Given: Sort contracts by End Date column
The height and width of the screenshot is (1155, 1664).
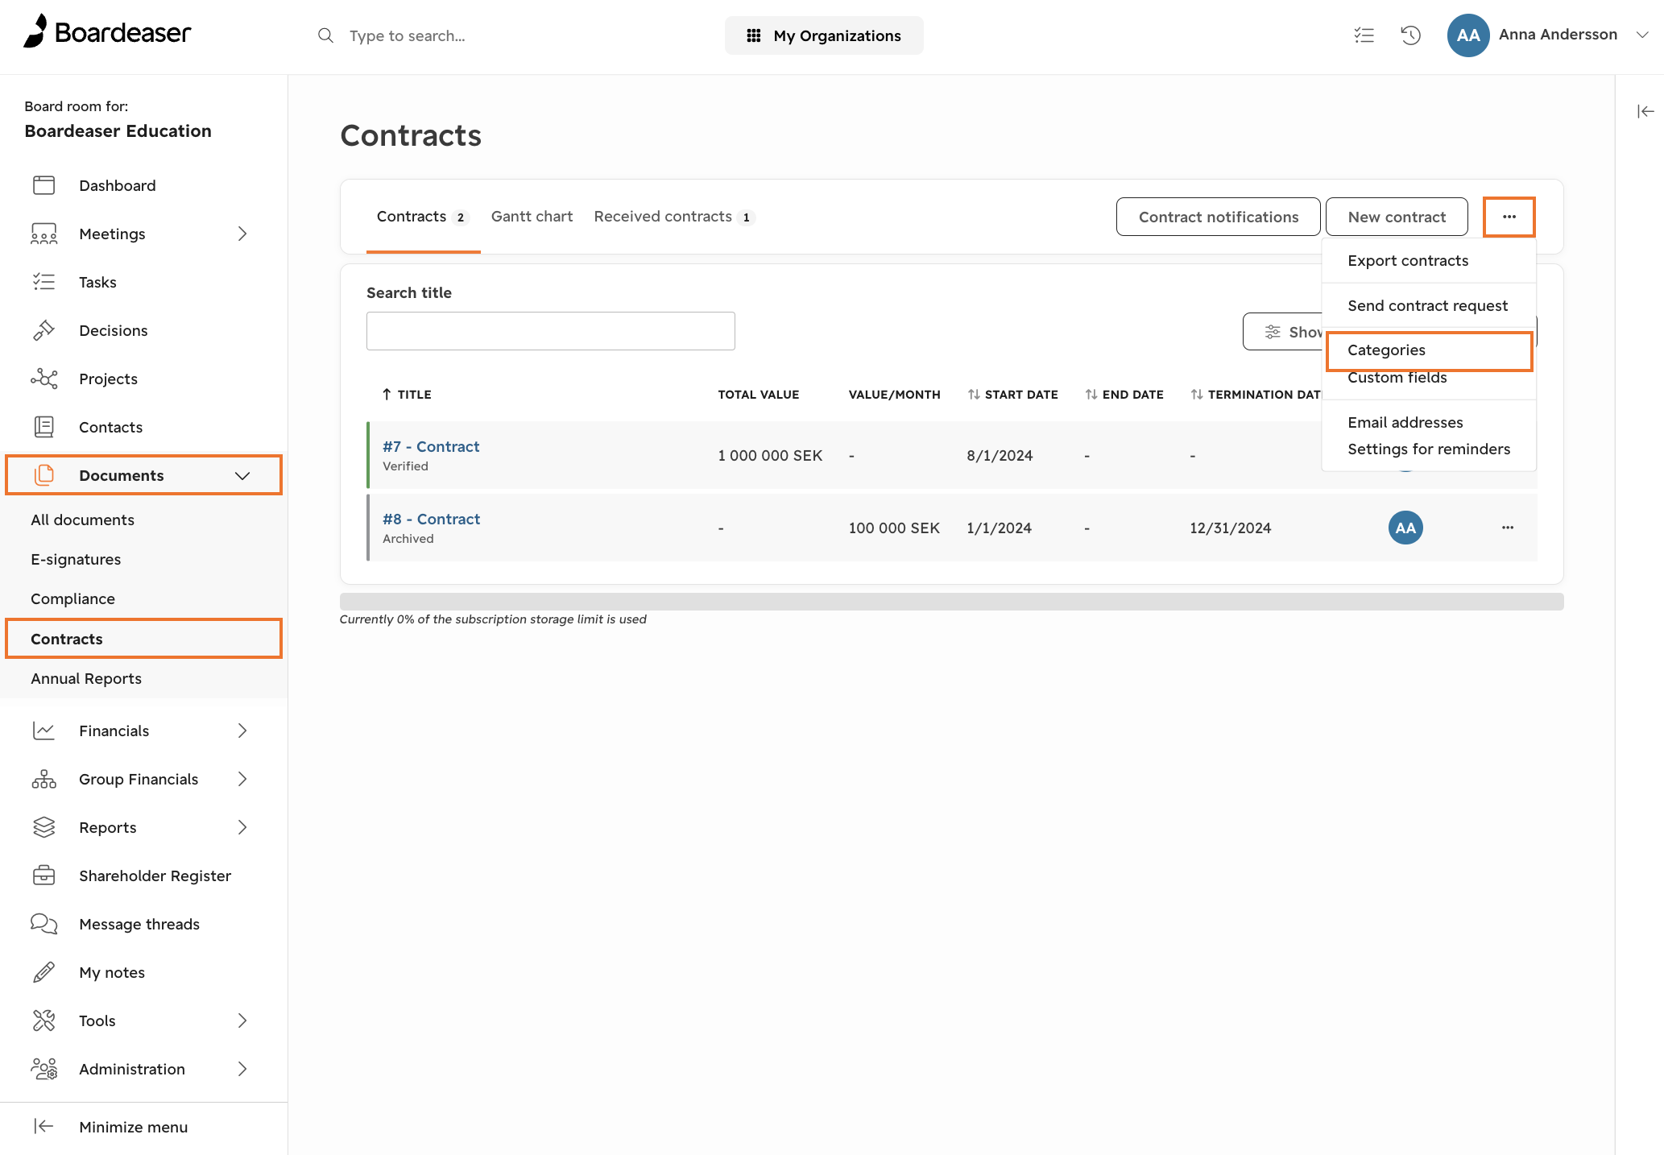Looking at the screenshot, I should [1124, 394].
